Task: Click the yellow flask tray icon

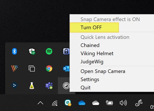Action: tap(32, 86)
